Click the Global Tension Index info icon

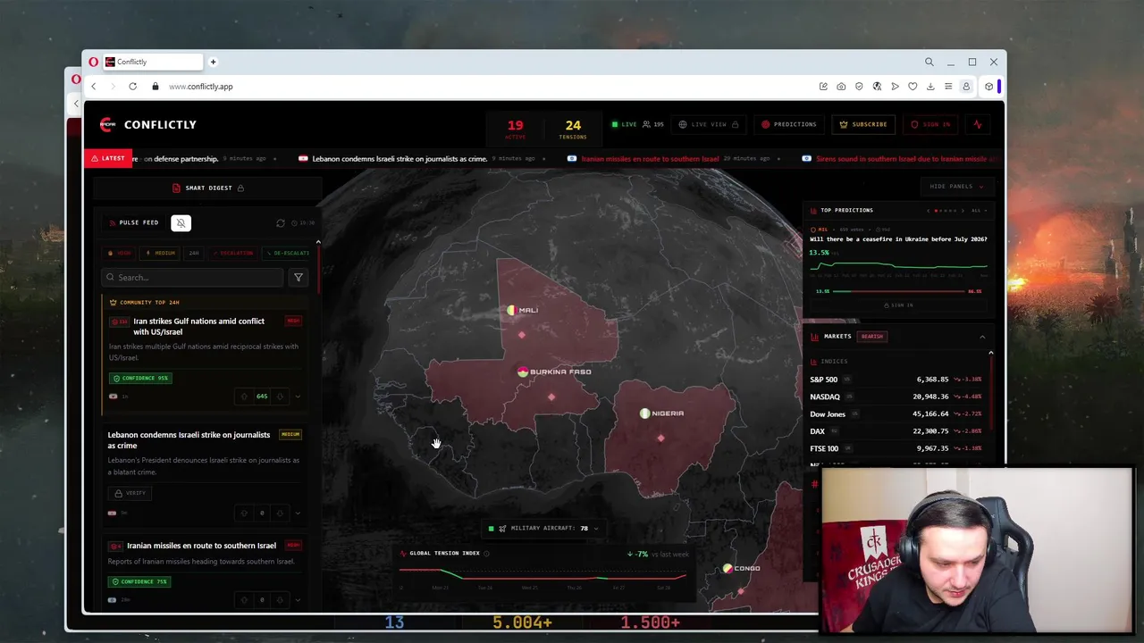pyautogui.click(x=486, y=554)
